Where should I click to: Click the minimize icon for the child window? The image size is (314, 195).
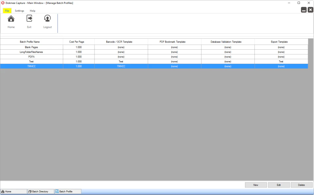(304, 9)
